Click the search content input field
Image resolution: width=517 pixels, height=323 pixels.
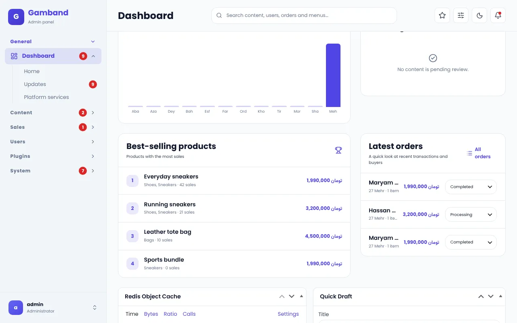(x=304, y=15)
